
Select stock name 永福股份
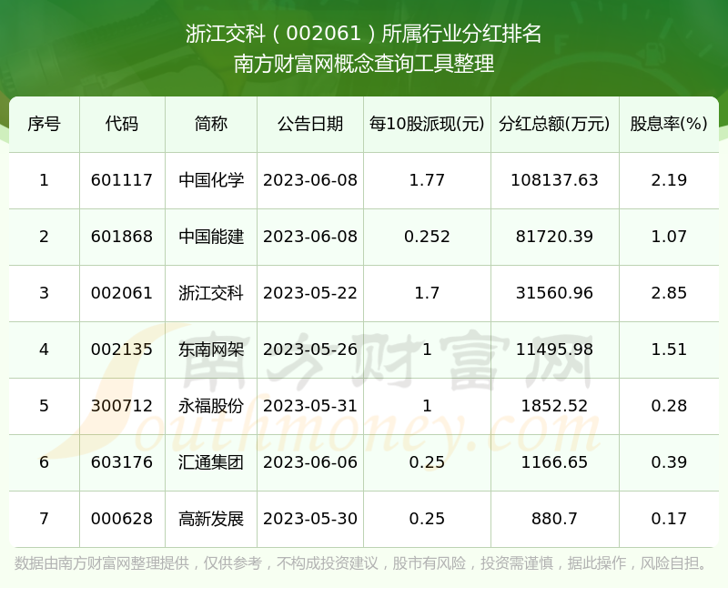click(211, 406)
